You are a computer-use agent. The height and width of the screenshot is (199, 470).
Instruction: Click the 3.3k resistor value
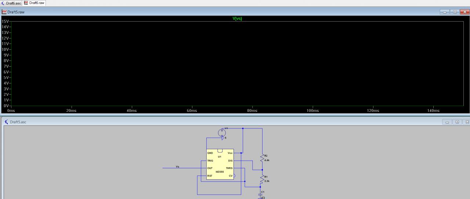267,181
